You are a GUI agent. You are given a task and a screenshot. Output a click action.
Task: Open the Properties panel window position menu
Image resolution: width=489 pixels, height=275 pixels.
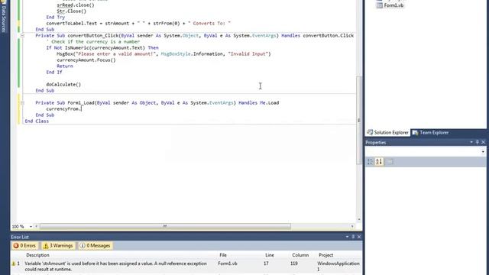[471, 142]
